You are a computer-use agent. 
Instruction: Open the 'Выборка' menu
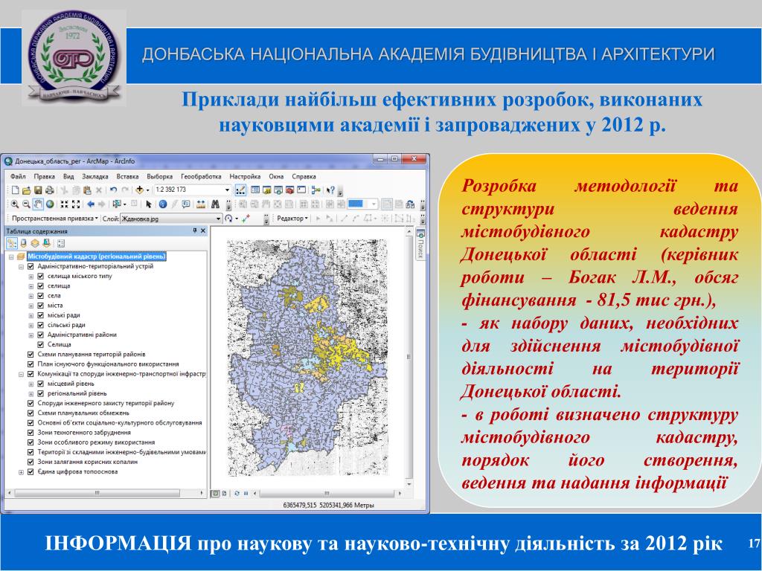click(x=159, y=177)
